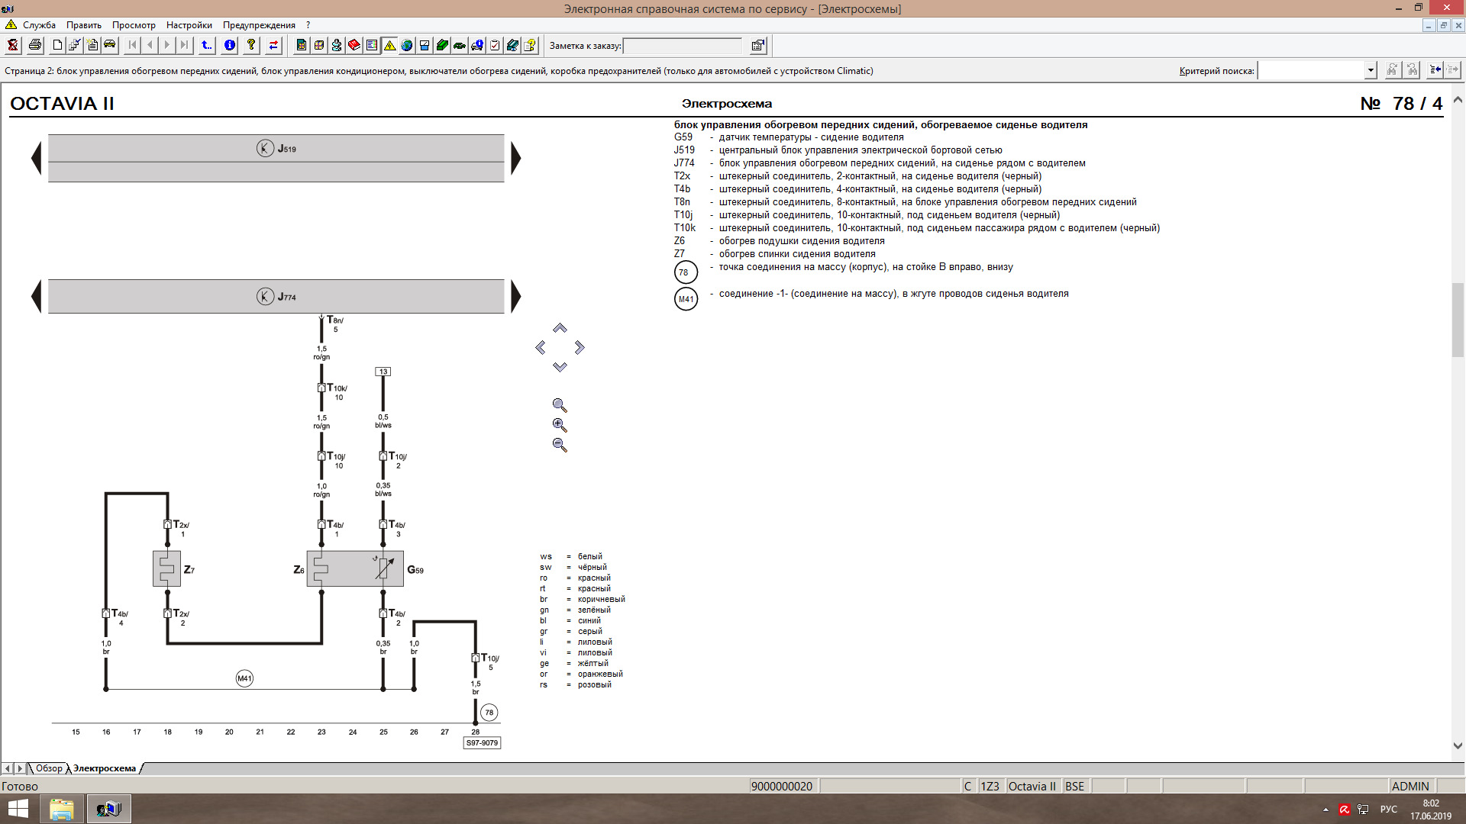Click the clock in system tray
This screenshot has width=1466, height=824.
coord(1431,810)
